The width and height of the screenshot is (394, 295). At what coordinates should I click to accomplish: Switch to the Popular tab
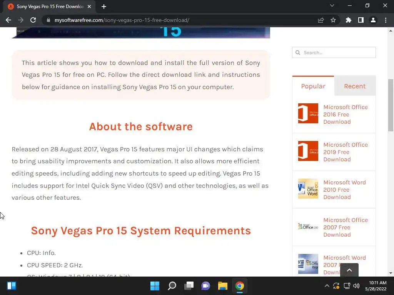click(x=313, y=86)
